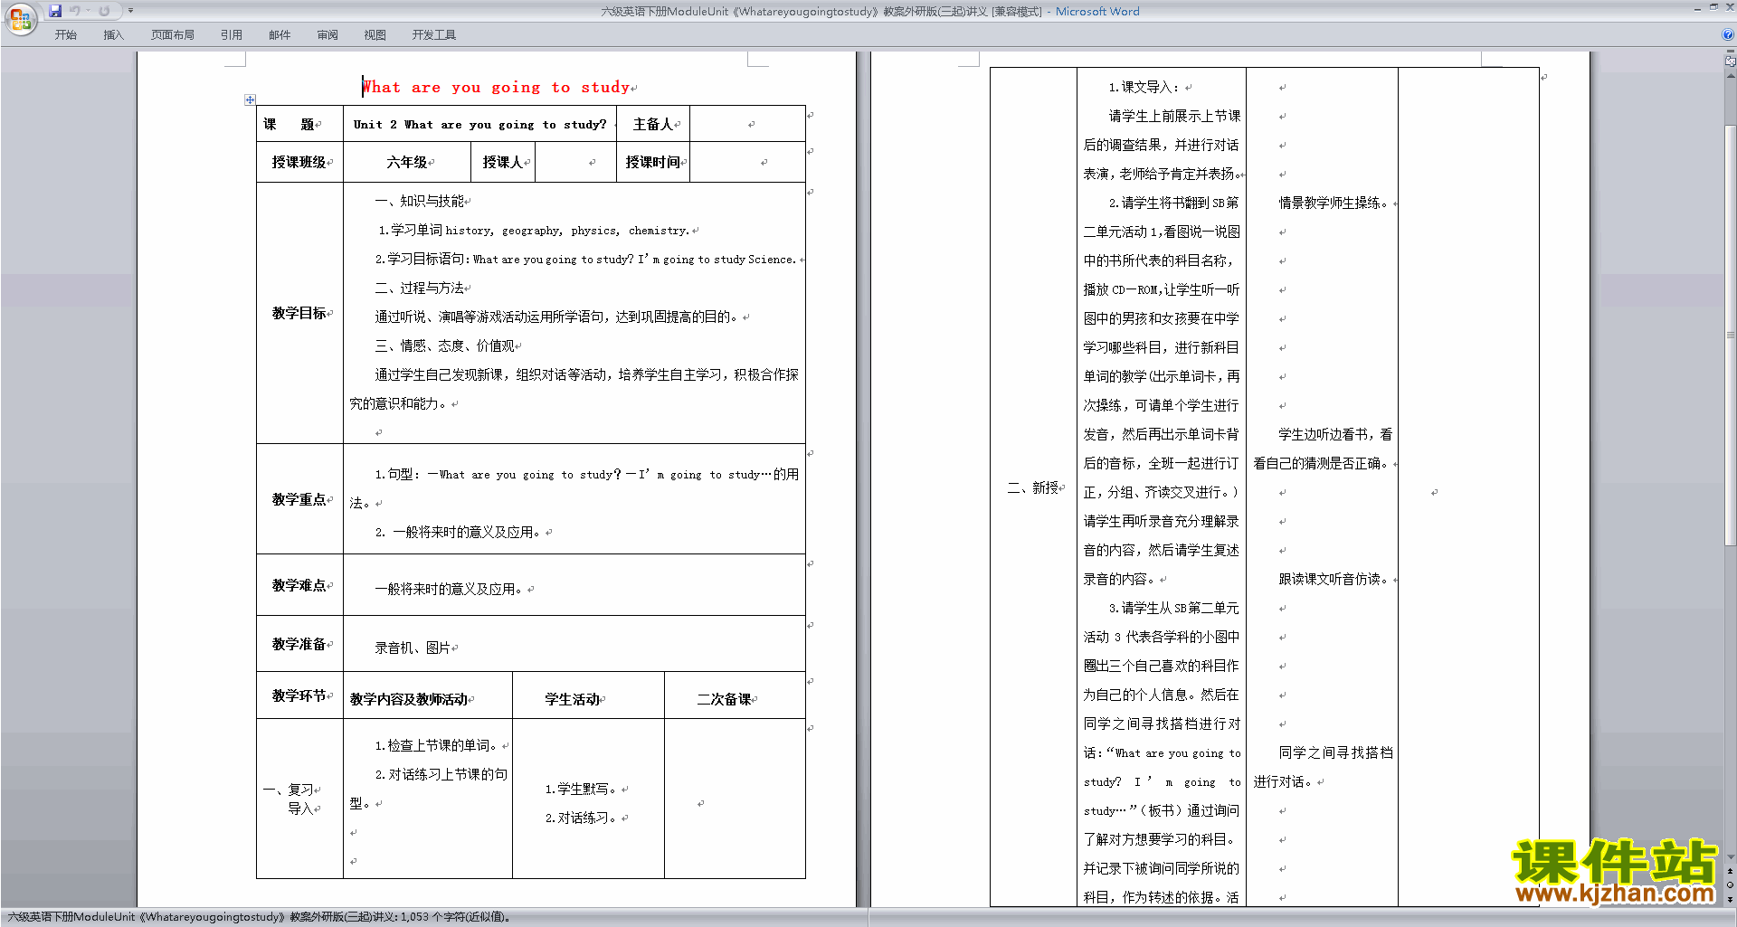Click the vertical scrollbar down arrow
This screenshot has width=1737, height=927.
click(x=1730, y=857)
